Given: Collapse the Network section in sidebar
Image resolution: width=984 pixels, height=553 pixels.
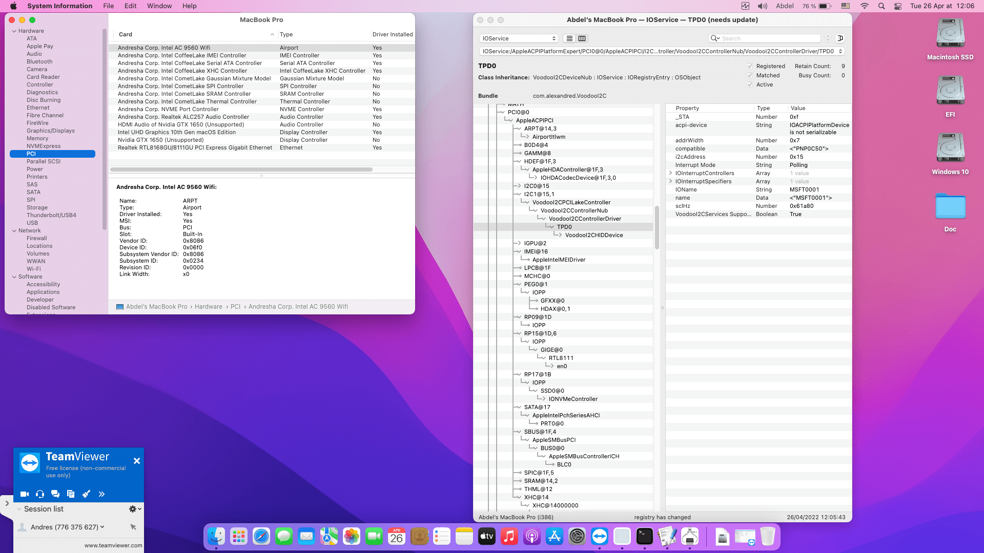Looking at the screenshot, I should (x=14, y=231).
